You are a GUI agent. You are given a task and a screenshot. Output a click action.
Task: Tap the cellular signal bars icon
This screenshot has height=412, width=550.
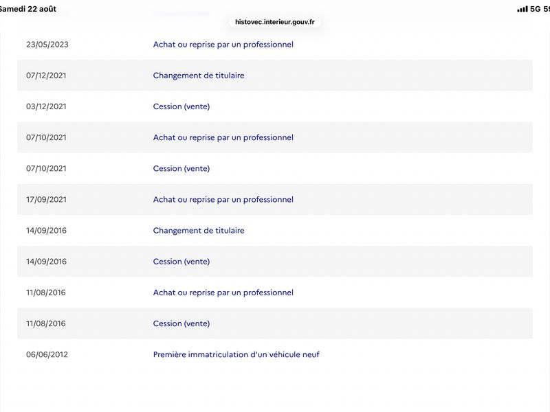point(522,9)
